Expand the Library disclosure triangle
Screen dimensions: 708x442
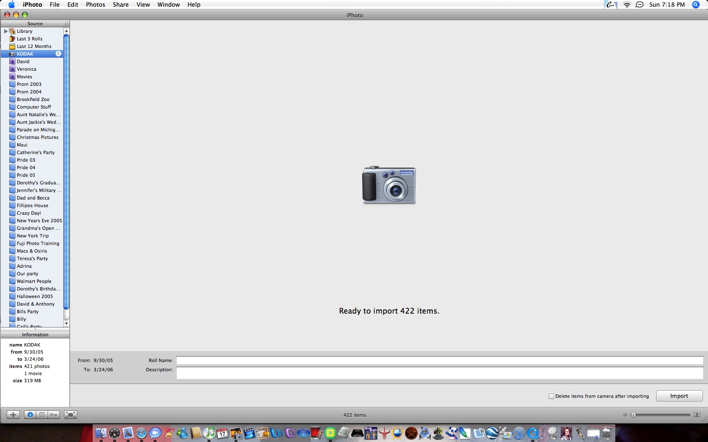coord(5,31)
